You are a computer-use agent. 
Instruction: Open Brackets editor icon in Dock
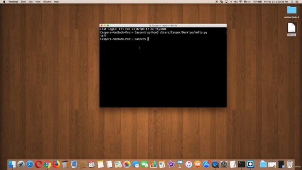[x=251, y=164]
